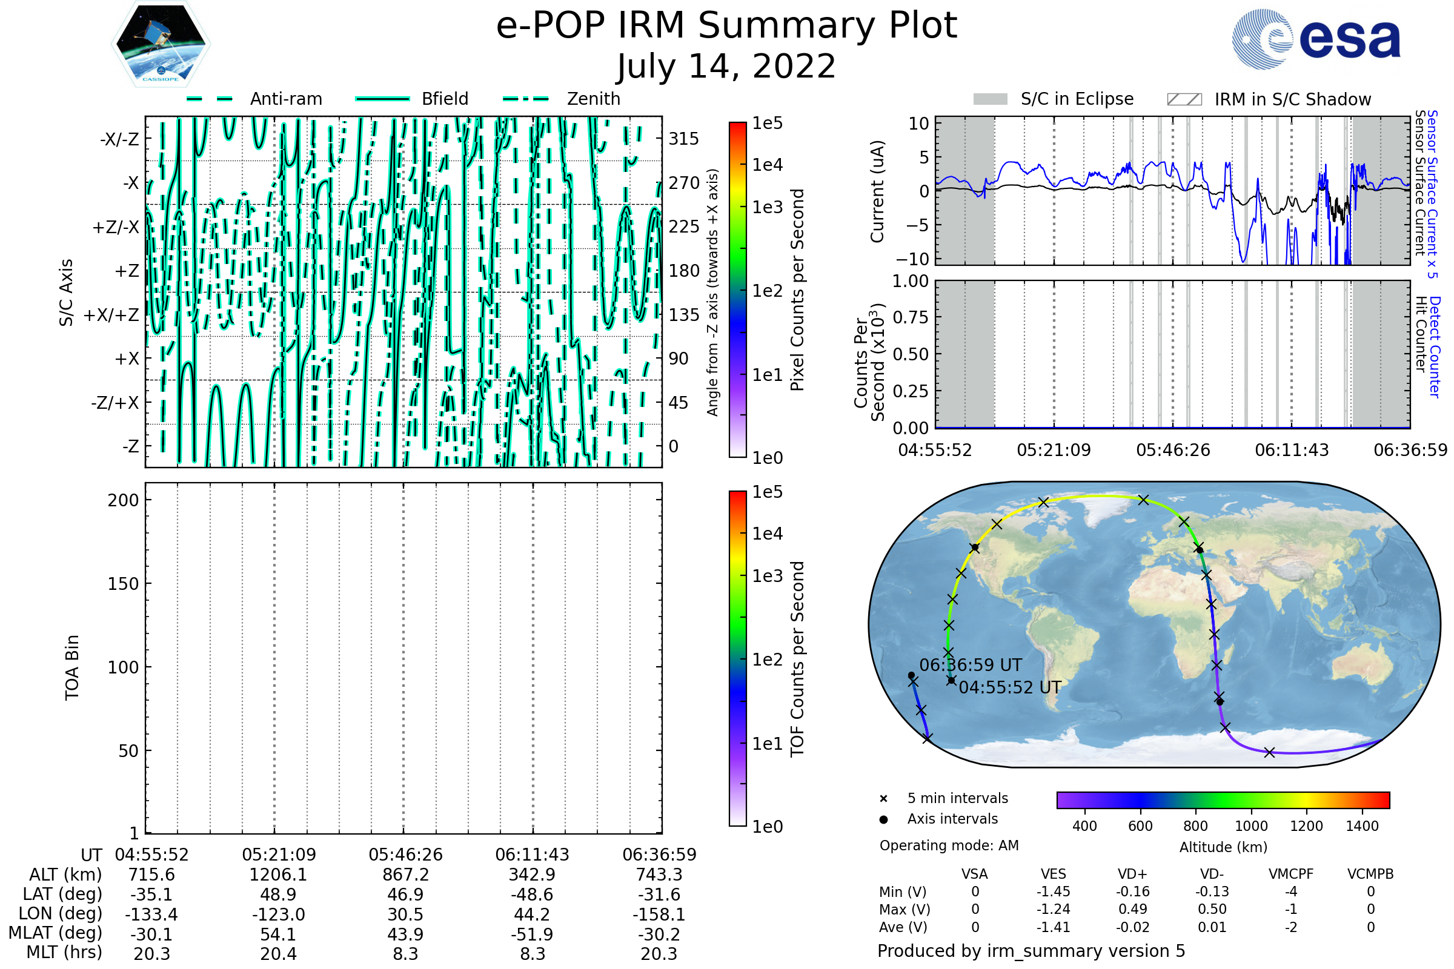
Task: Click the Anti-ram dashed legend line
Action: 210,99
